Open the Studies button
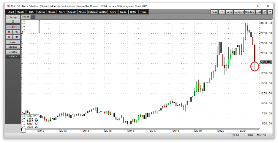This screenshot has height=143, width=278. click(13, 47)
